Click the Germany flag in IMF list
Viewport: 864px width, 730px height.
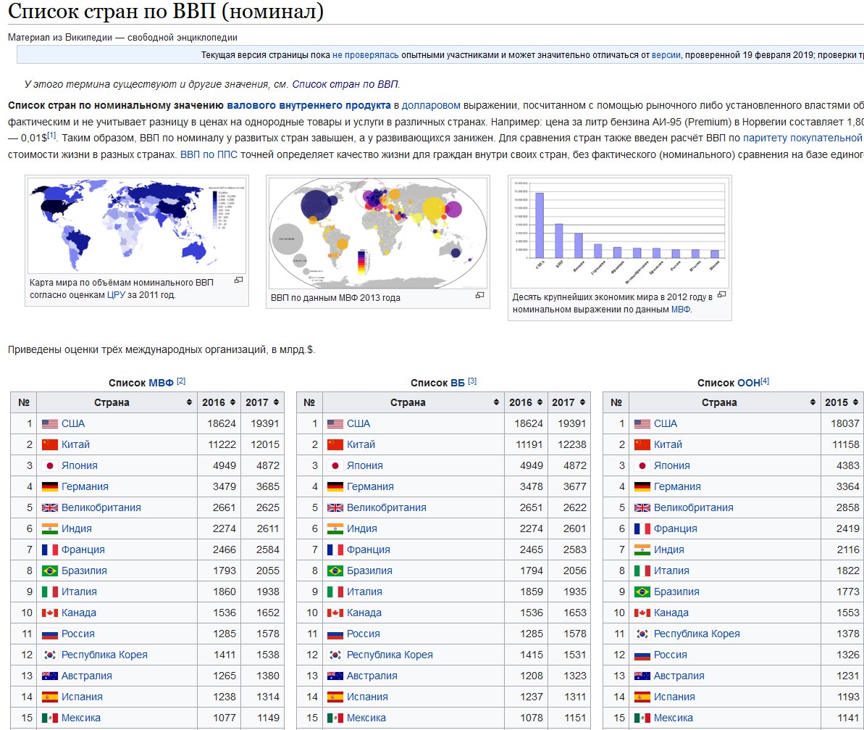click(49, 487)
